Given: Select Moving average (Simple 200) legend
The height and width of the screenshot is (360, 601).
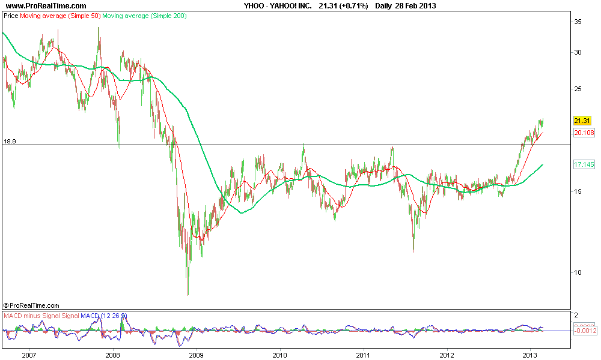Looking at the screenshot, I should (144, 16).
